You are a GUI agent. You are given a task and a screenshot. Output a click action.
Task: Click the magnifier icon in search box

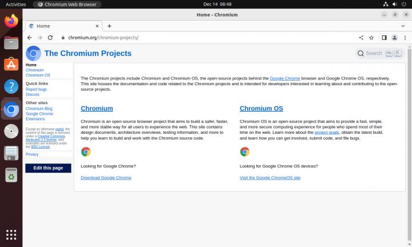coord(360,53)
